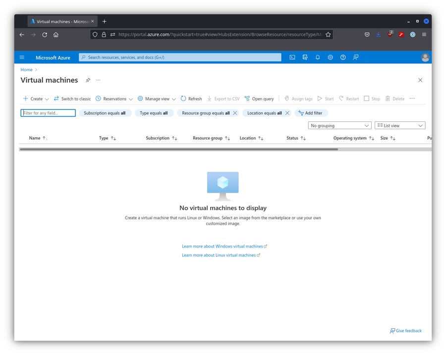Open Learn more about Linux virtual machines
Screen dimensions: 446x355
point(219,255)
